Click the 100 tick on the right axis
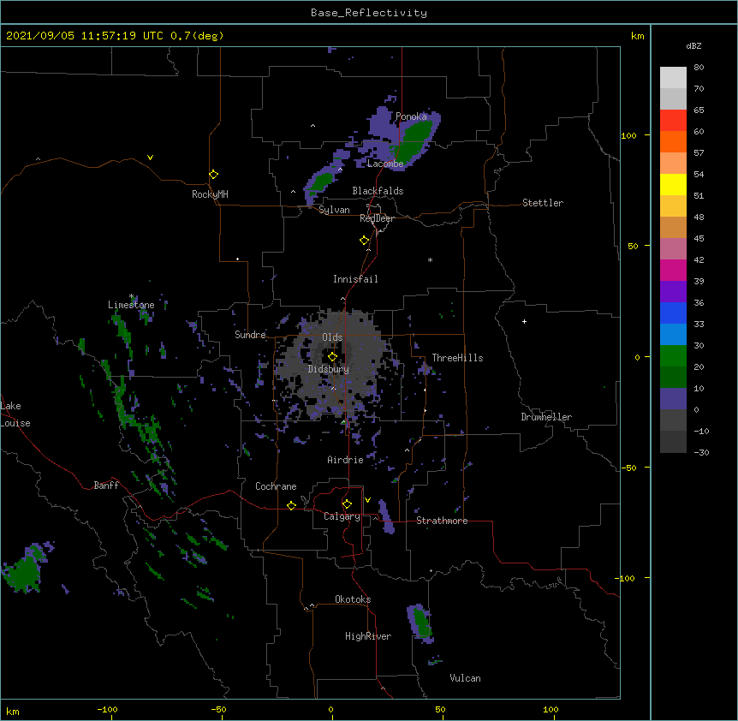Image resolution: width=738 pixels, height=721 pixels. tap(628, 135)
